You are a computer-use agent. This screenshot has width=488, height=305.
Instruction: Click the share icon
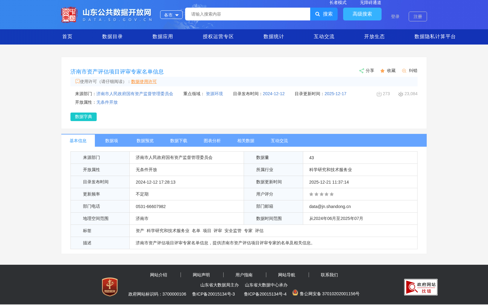pos(362,71)
